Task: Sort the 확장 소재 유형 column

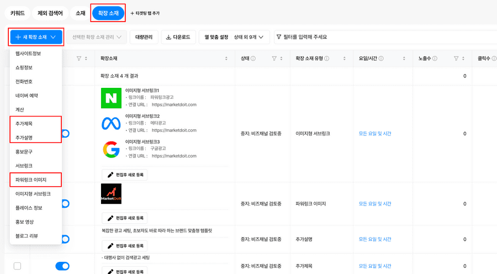Action: click(x=345, y=59)
